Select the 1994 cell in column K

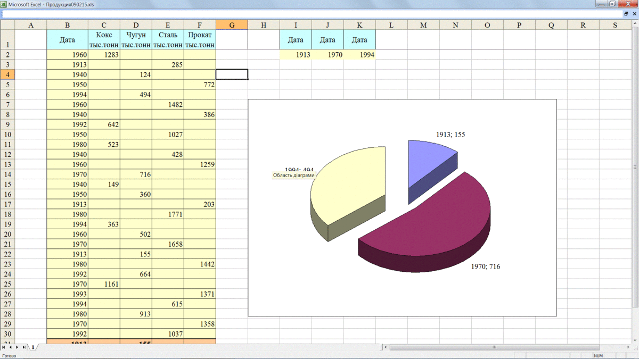tap(359, 55)
